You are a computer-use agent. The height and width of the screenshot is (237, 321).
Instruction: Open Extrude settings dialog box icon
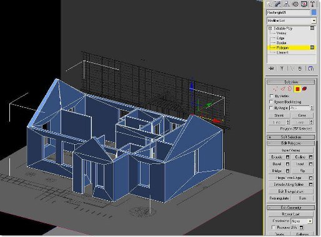pos(287,157)
